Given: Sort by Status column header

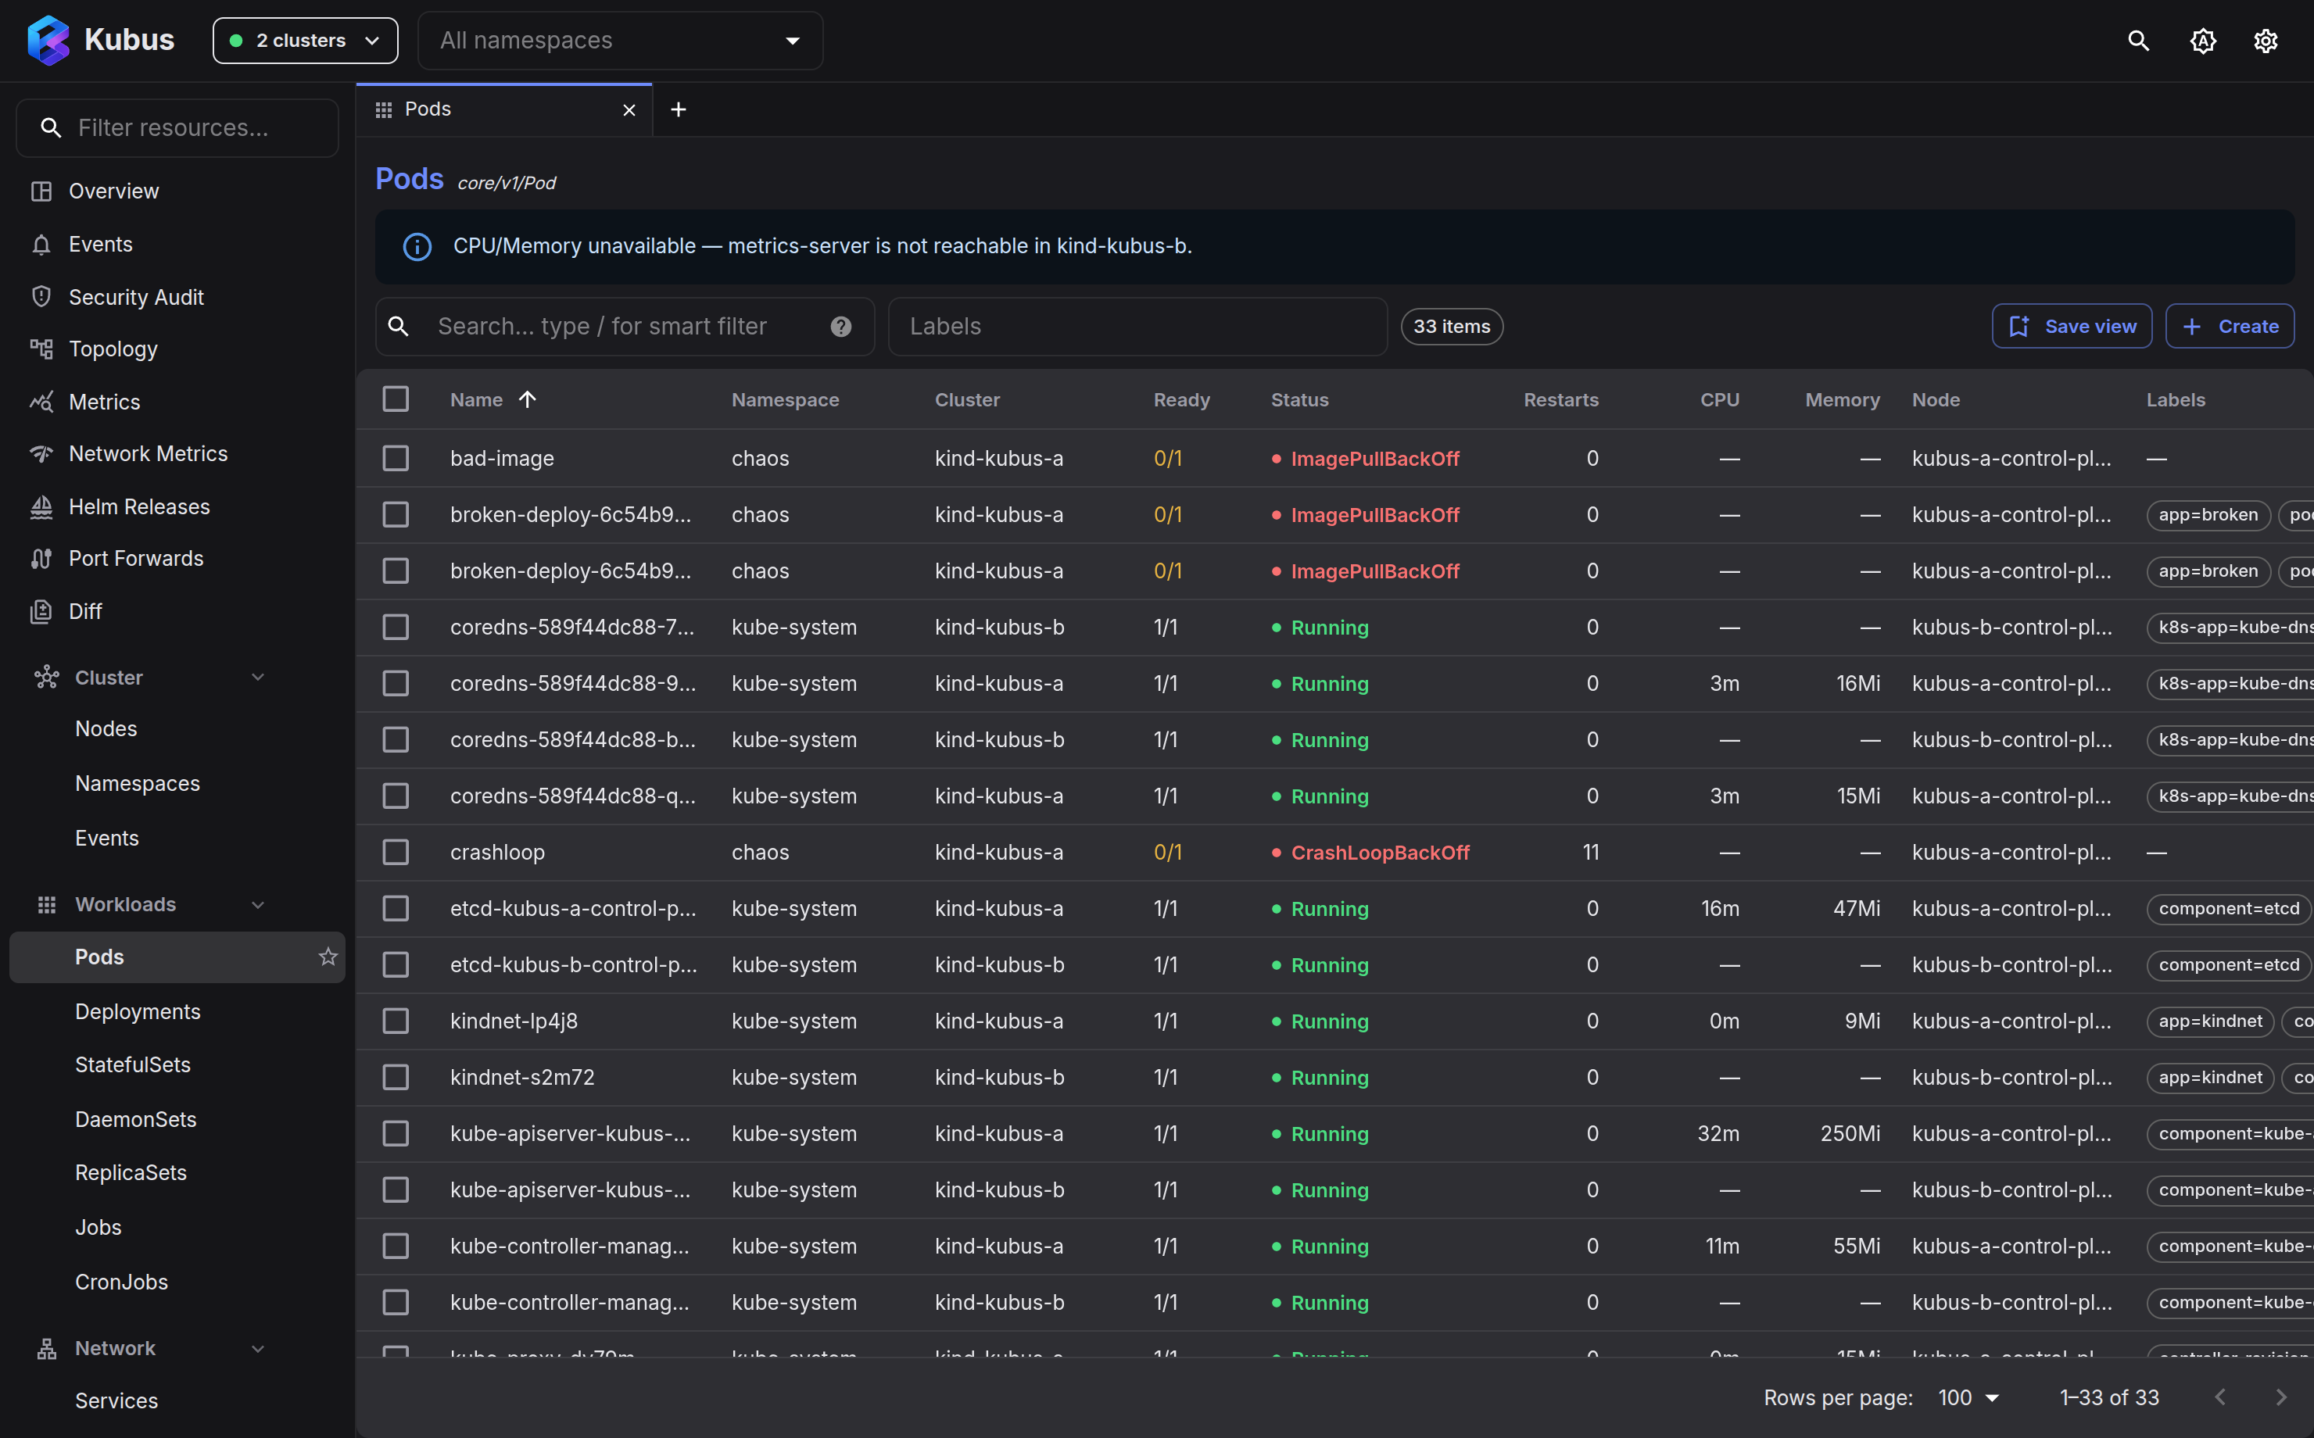Looking at the screenshot, I should tap(1299, 399).
